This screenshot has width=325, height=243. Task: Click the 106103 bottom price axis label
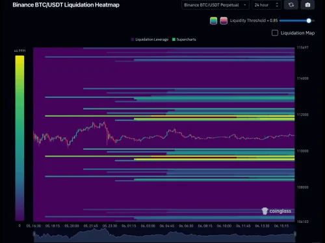pos(302,222)
